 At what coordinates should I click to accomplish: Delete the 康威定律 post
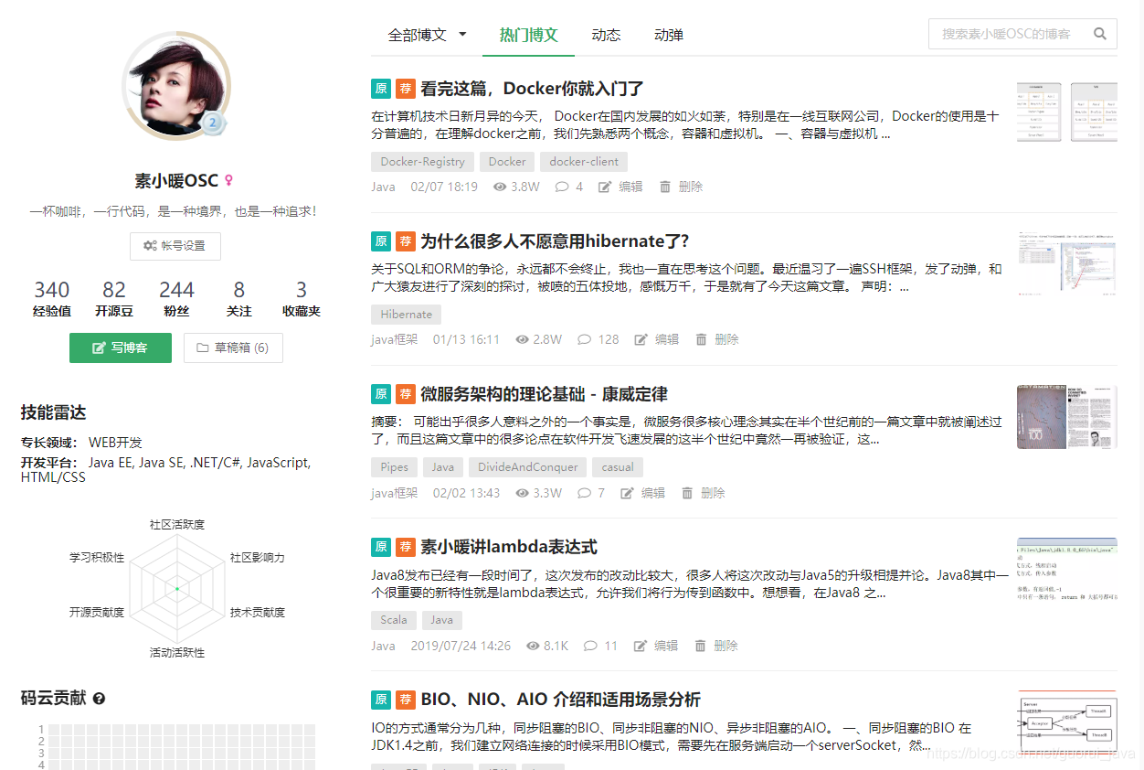[704, 493]
